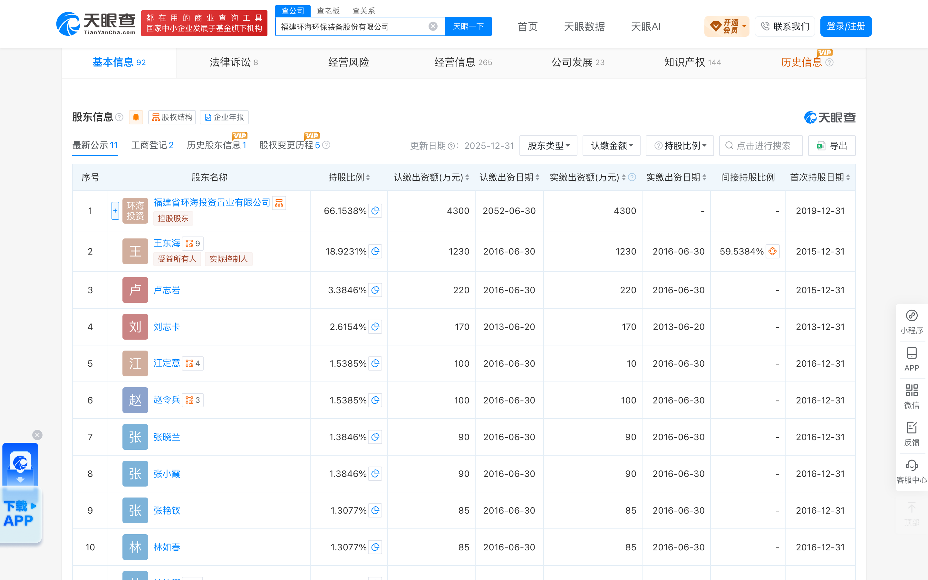Click the 联系我们 button
928x580 pixels.
click(x=785, y=26)
